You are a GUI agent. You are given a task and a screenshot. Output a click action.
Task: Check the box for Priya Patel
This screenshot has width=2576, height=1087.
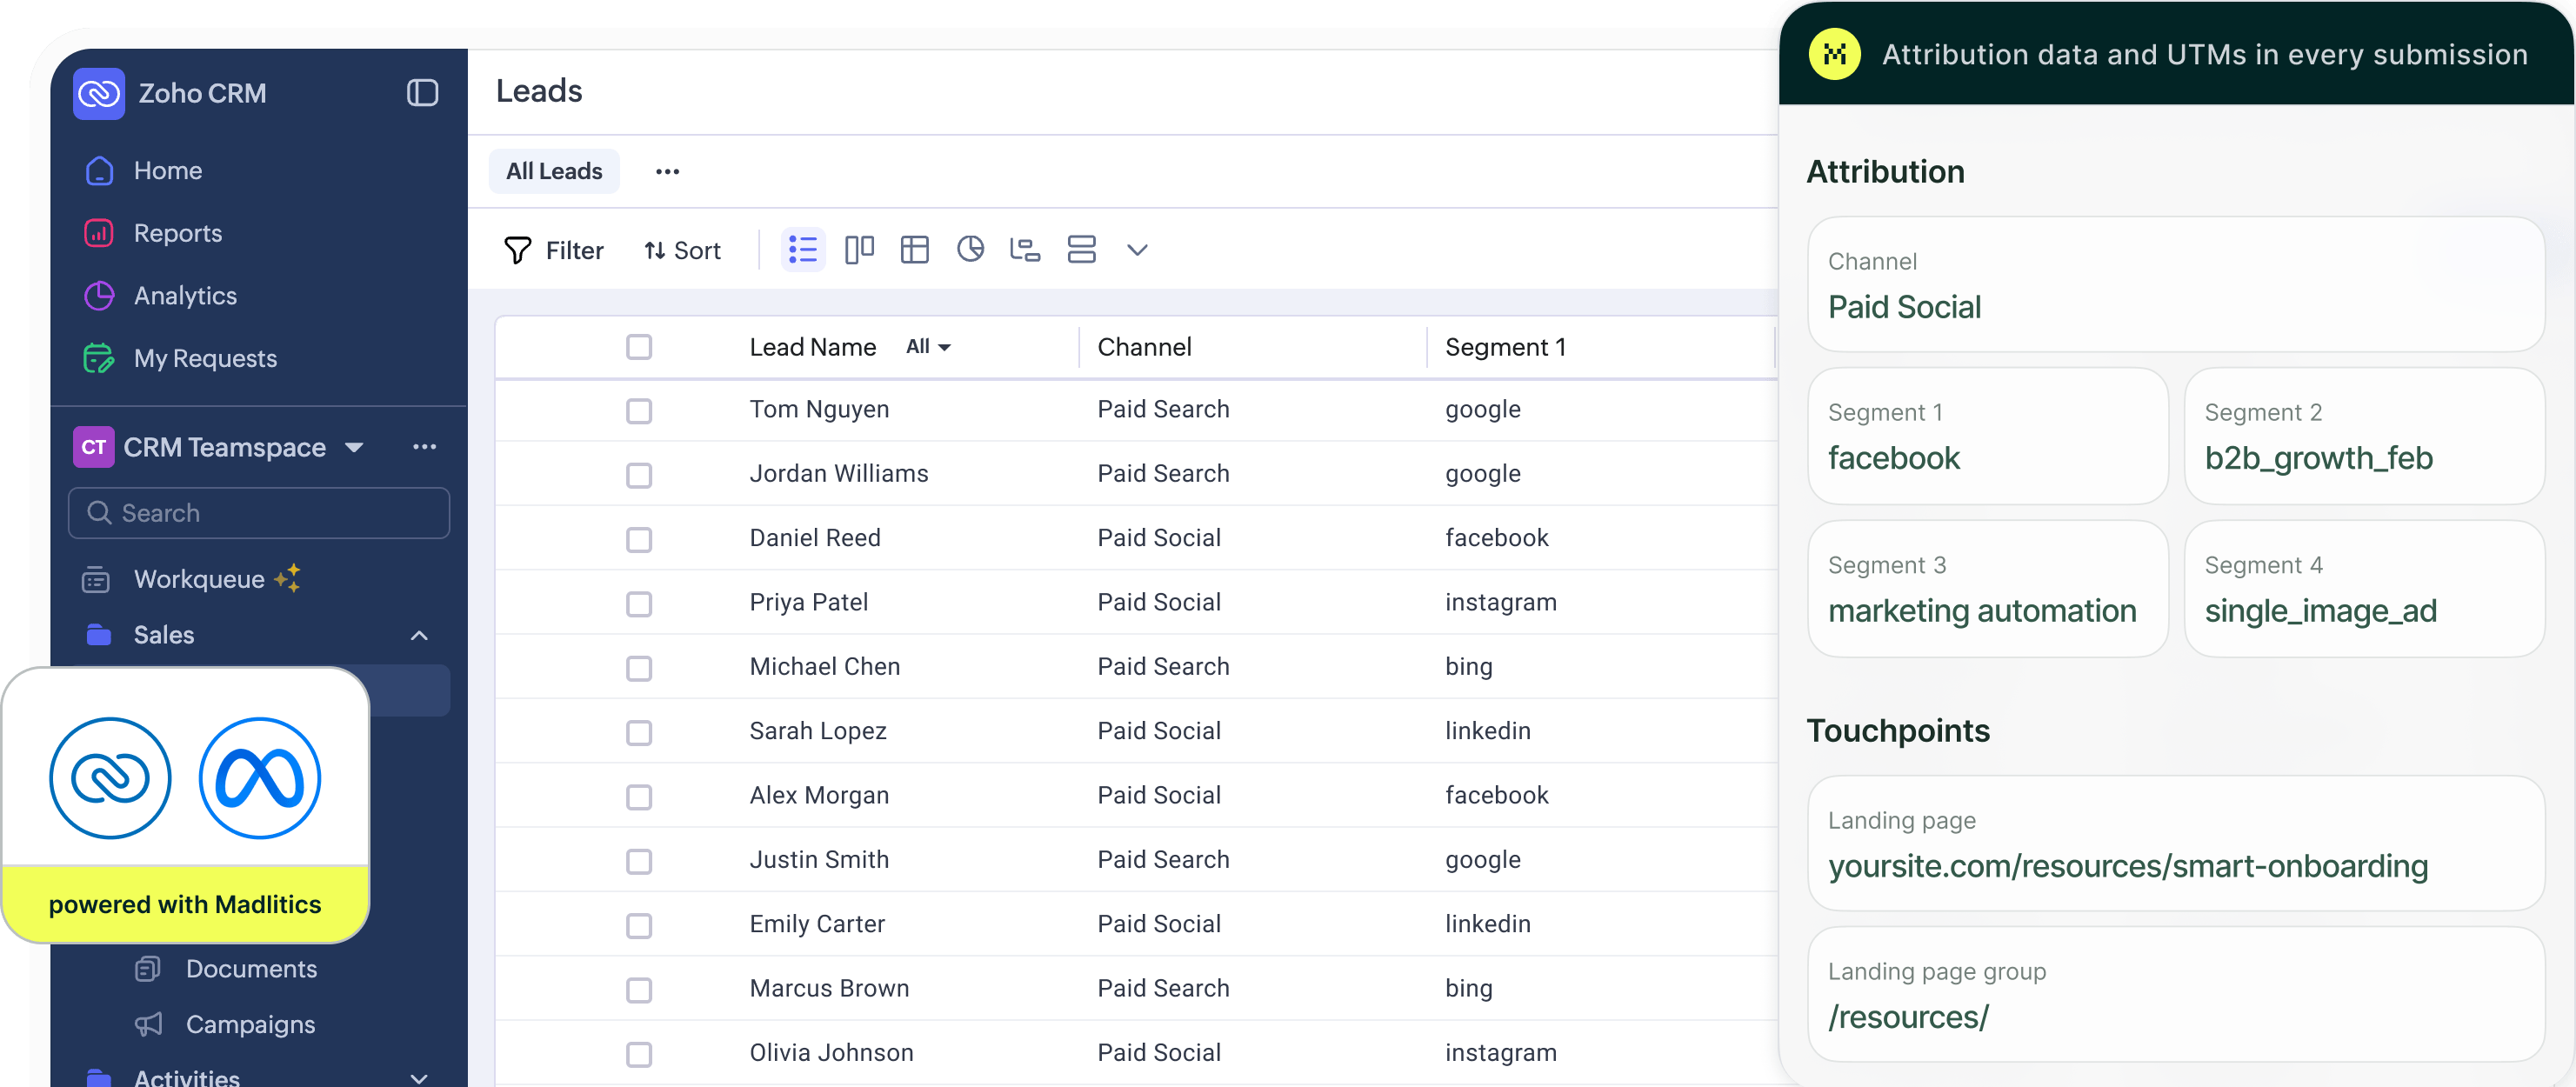pos(639,604)
